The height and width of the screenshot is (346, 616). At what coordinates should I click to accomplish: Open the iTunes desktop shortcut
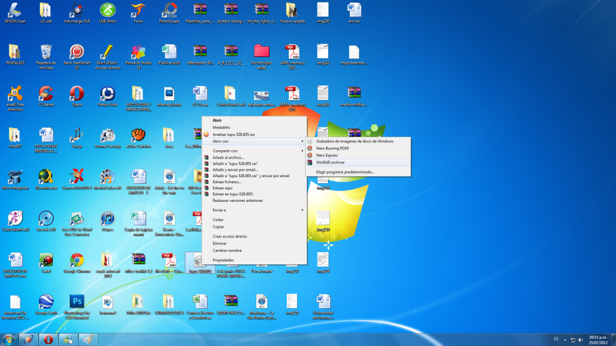point(108,221)
